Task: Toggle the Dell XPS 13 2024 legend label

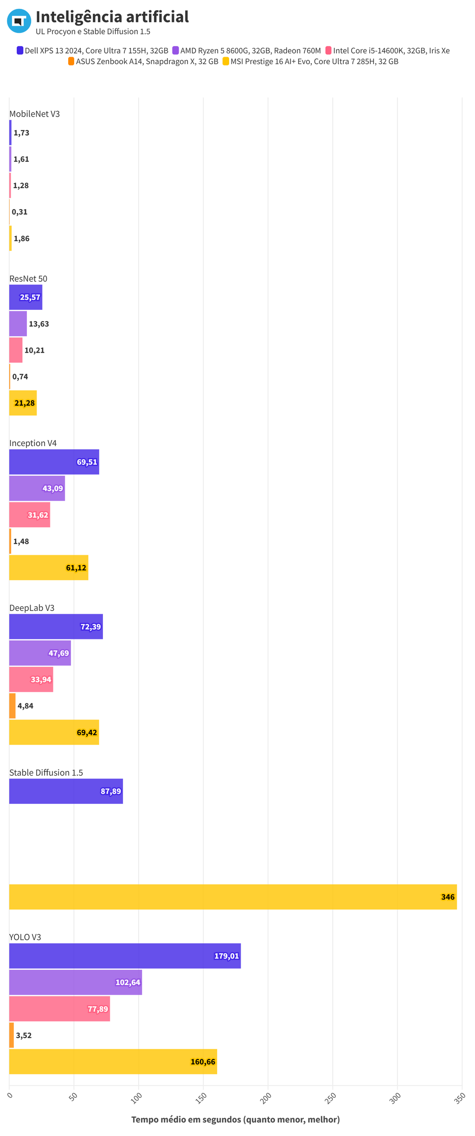Action: (96, 51)
